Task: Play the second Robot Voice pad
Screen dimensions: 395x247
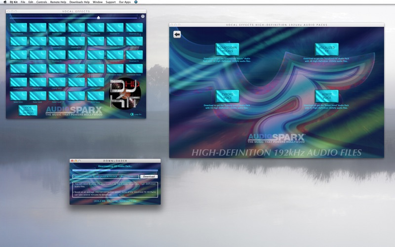Action: click(38, 95)
